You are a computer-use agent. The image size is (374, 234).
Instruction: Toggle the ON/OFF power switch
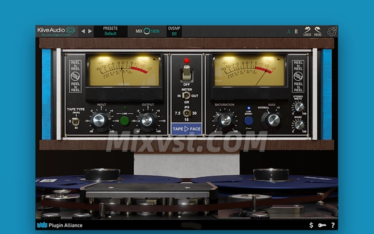tap(187, 74)
